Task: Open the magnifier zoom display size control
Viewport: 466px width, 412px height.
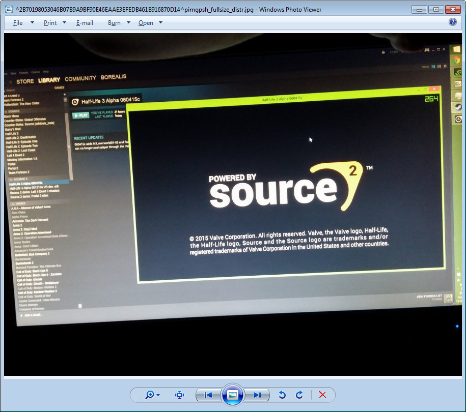Action: (152, 395)
